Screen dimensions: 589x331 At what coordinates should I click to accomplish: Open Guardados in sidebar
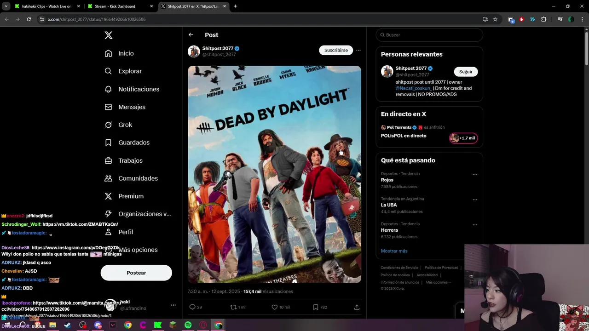tap(127, 143)
